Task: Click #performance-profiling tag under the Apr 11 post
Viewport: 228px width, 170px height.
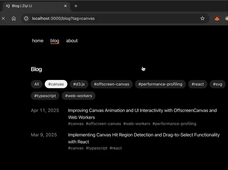Action: coord(174,124)
